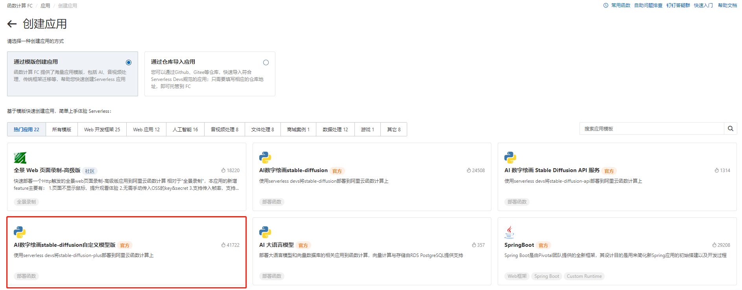Open Web 应用 12 tab
This screenshot has width=742, height=290.
(146, 129)
